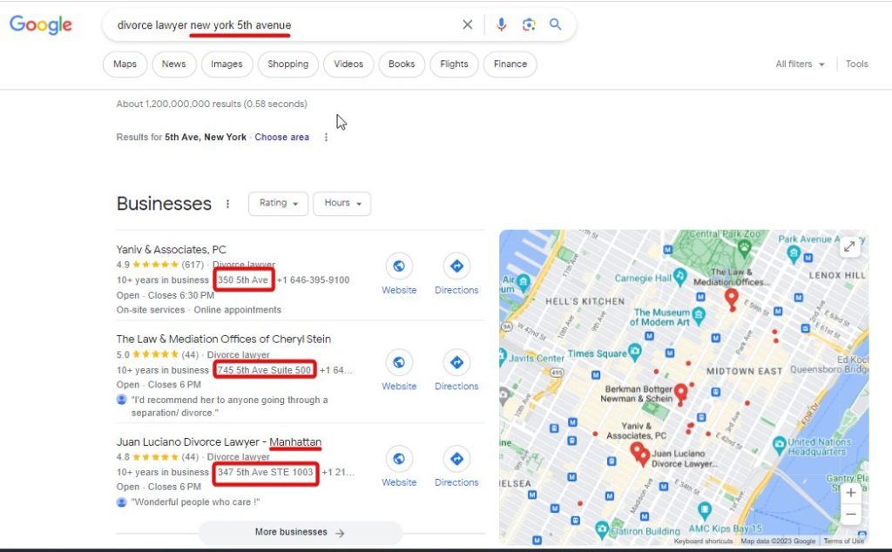
Task: Click Carnegie Hall marker on map
Action: coord(679,276)
